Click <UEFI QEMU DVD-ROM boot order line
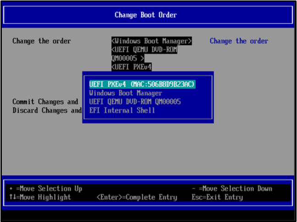The width and height of the screenshot is (297, 222). coord(144,50)
